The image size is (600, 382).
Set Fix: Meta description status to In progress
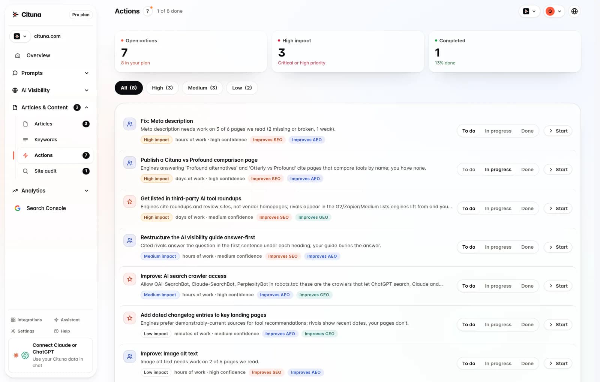coord(498,131)
